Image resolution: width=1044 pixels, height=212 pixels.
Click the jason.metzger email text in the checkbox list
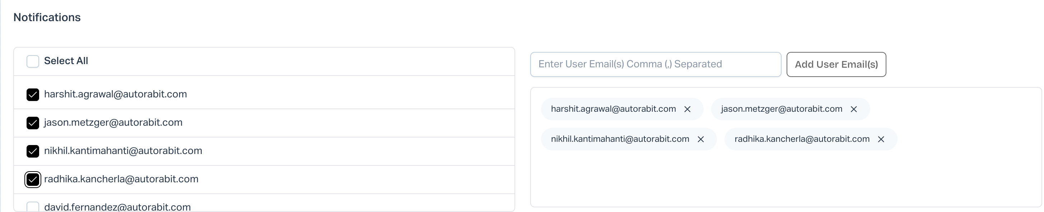tap(113, 122)
